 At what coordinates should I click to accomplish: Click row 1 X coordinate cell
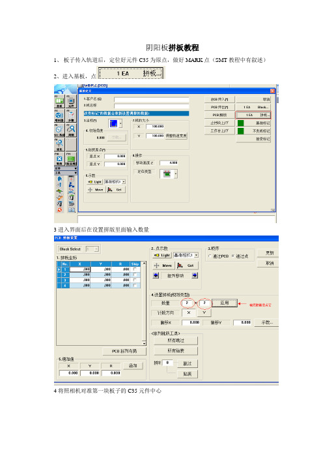(x=80, y=269)
